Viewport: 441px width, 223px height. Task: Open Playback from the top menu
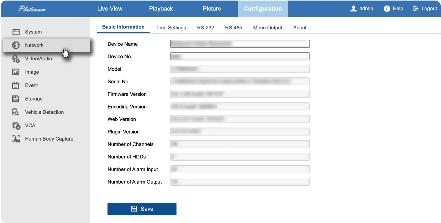[x=161, y=9]
